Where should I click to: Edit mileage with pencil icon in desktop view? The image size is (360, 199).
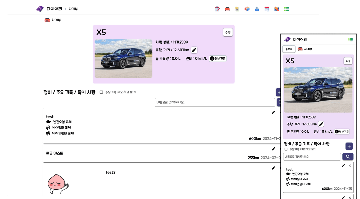194,50
